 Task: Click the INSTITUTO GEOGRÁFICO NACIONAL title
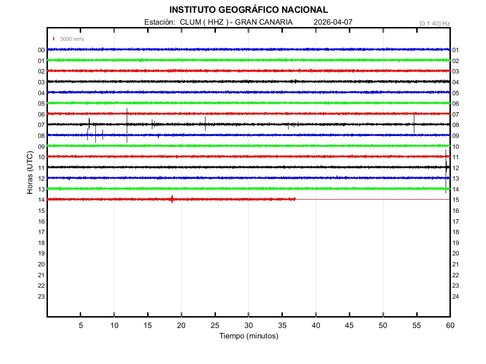point(248,10)
